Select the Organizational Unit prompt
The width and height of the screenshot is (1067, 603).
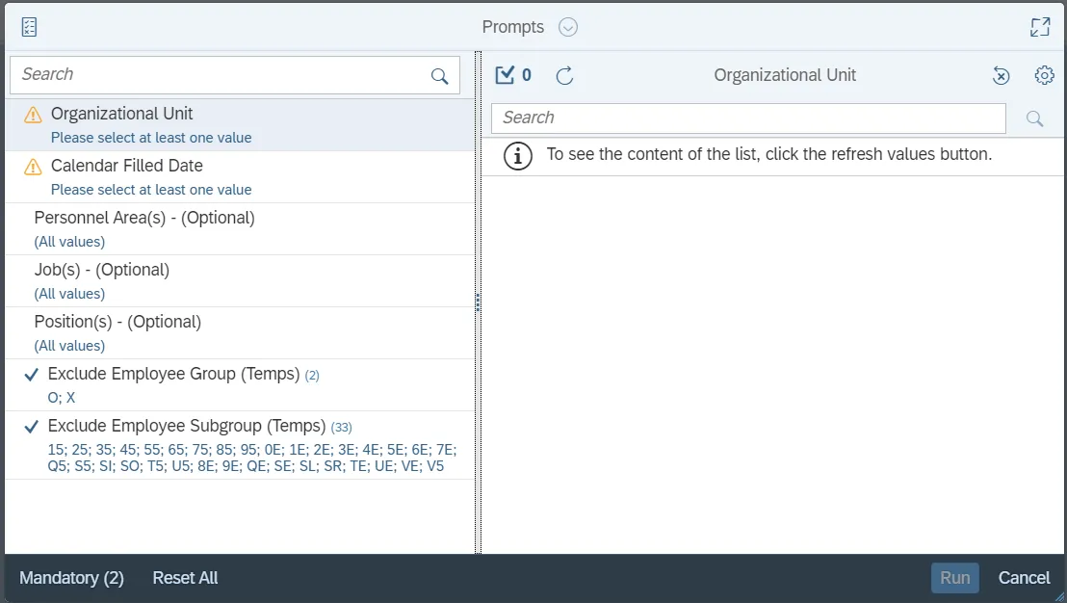[122, 115]
